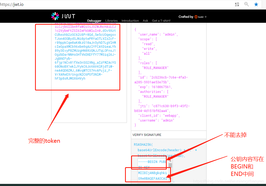This screenshot has height=186, width=266.
Task: Click the JWT logo icon
Action: click(x=55, y=16)
